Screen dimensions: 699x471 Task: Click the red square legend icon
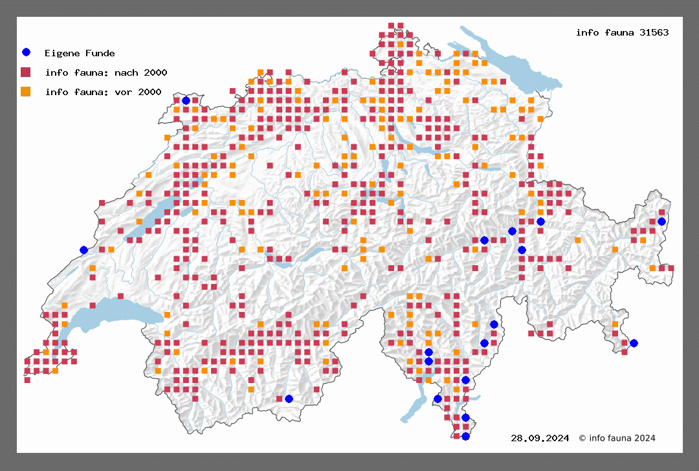tap(26, 72)
